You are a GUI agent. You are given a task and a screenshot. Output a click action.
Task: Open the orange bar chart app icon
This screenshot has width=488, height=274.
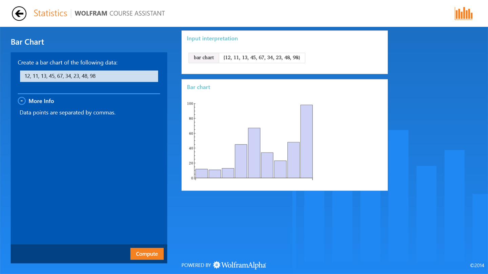click(x=464, y=14)
